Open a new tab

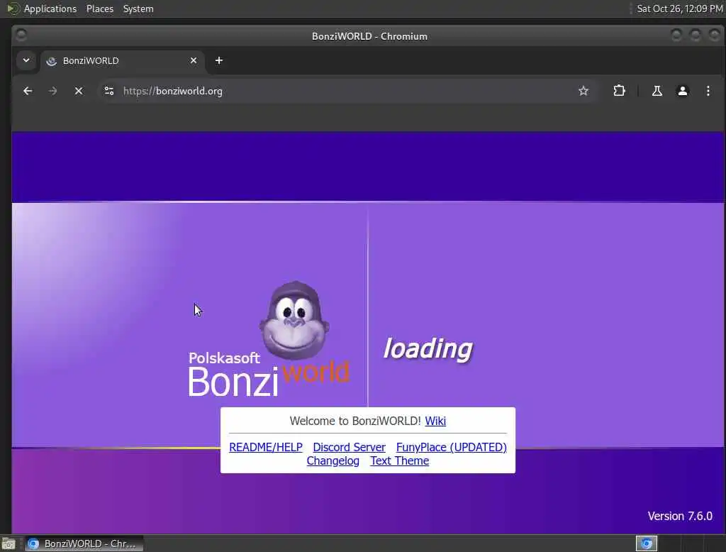pos(219,60)
